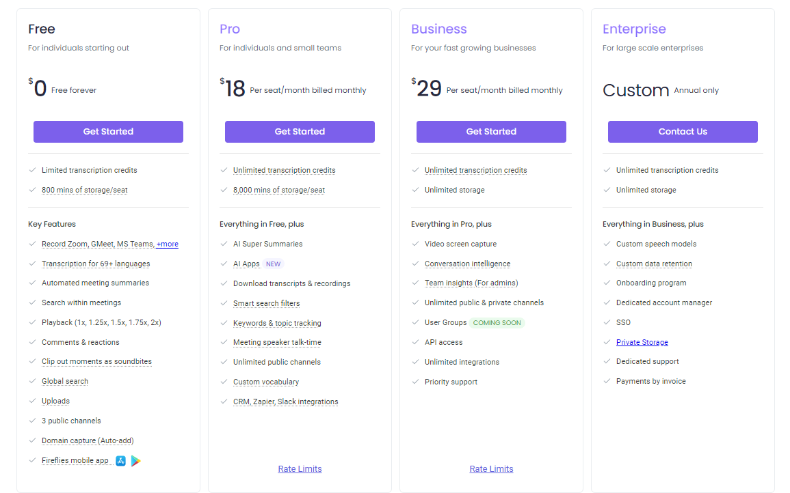Click the Custom speech models feature

[x=656, y=244]
